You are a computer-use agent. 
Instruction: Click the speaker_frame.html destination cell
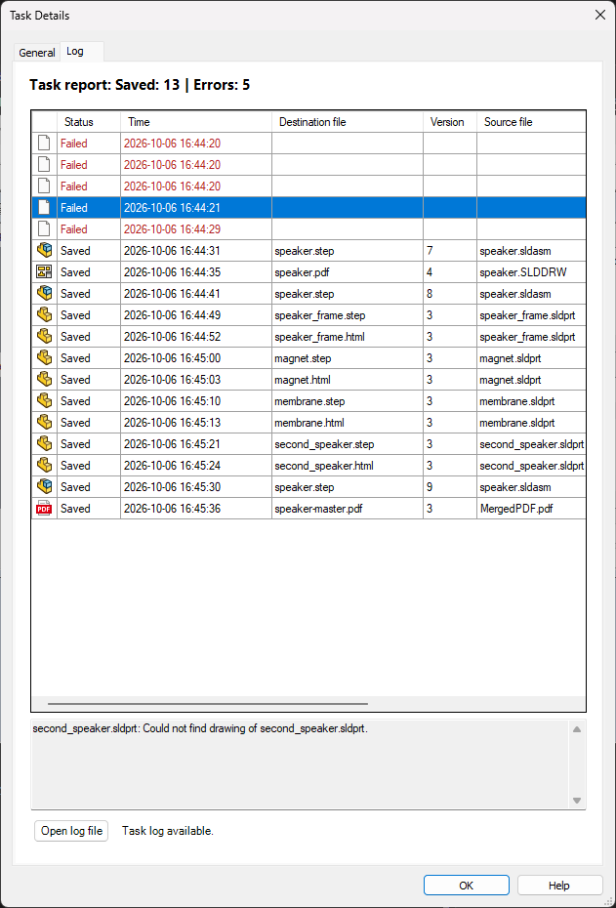pyautogui.click(x=348, y=336)
